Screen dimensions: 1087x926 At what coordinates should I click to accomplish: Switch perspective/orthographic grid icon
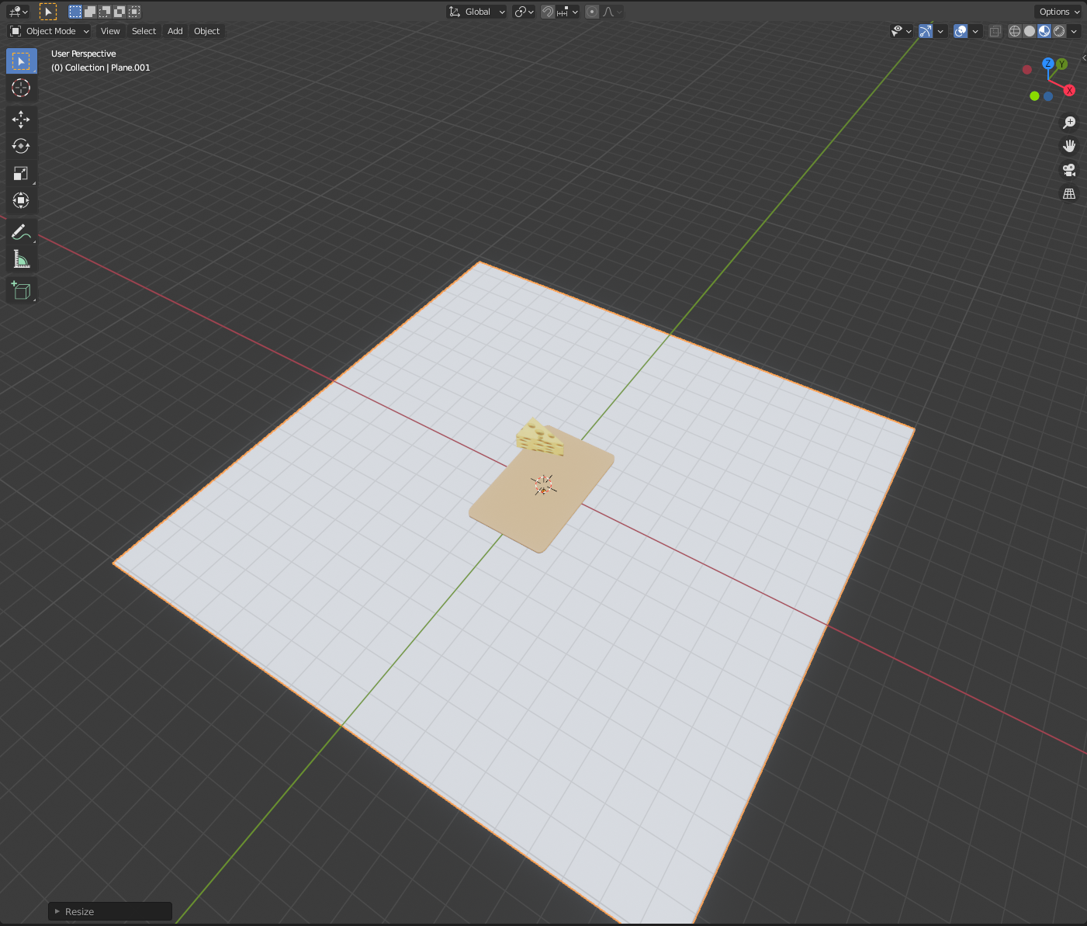(x=1069, y=194)
